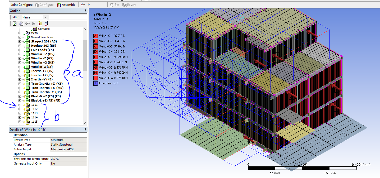Collapse the Options section in Details

pos(11,154)
